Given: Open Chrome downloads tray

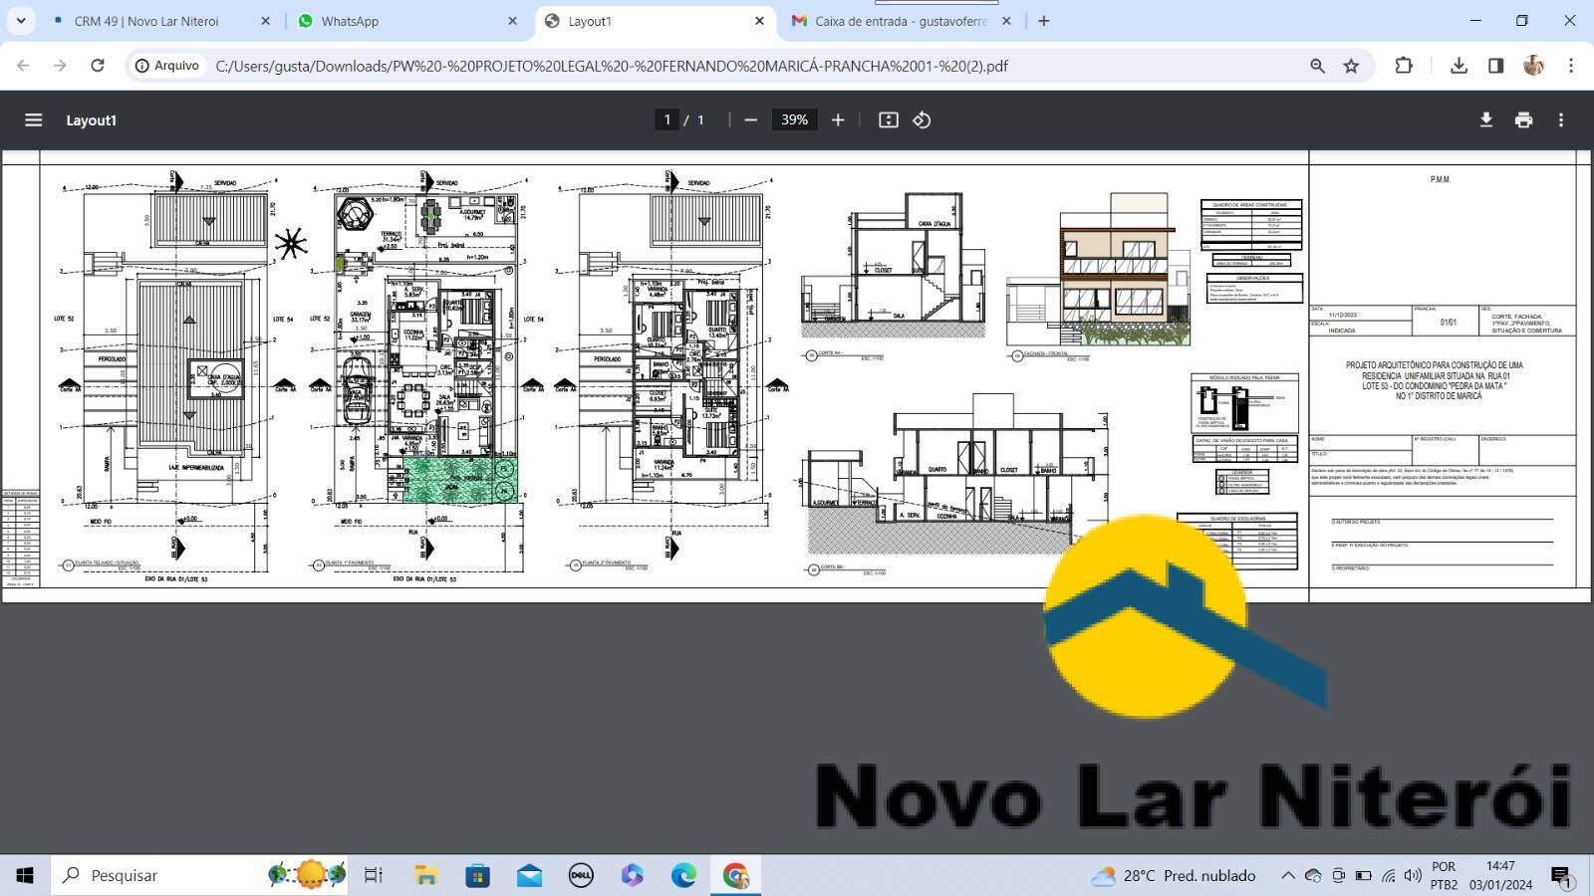Looking at the screenshot, I should click(1459, 66).
